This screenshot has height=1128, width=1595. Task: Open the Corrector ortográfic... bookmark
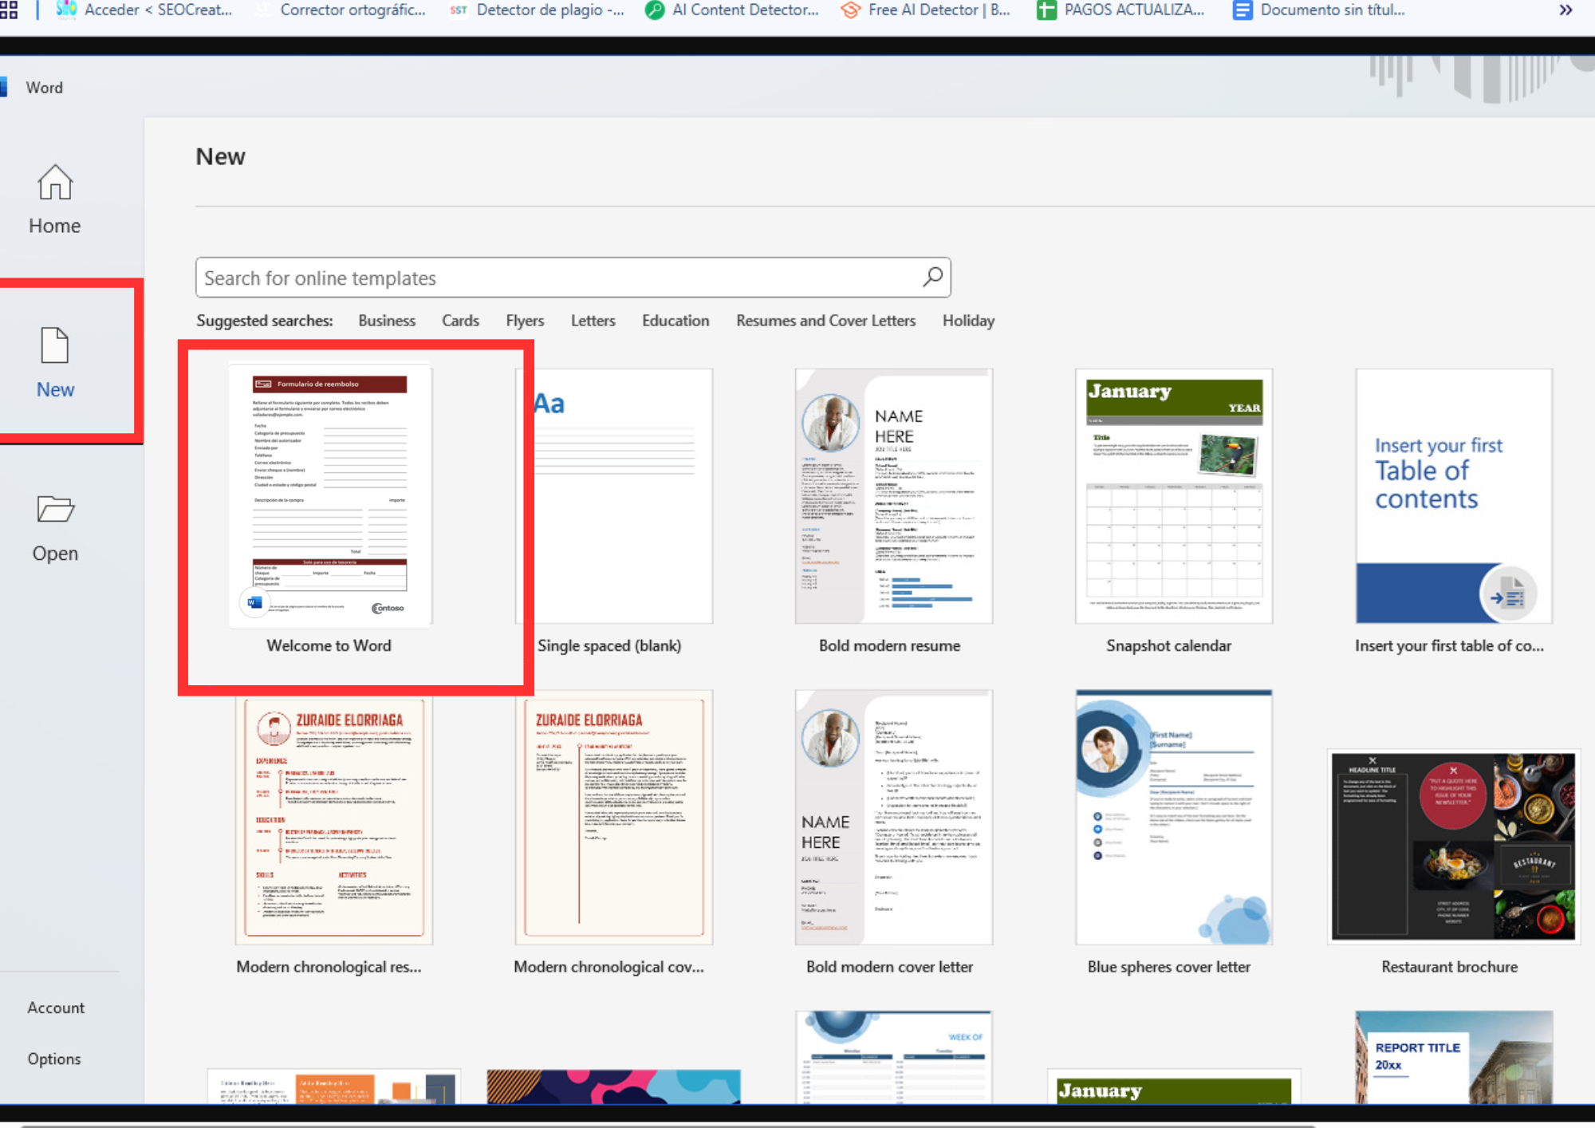point(341,10)
